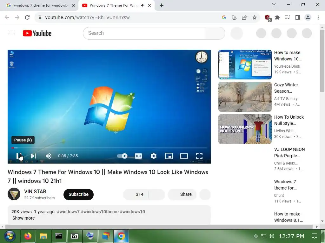Open the command prompt taskbar icon

[x=59, y=236]
